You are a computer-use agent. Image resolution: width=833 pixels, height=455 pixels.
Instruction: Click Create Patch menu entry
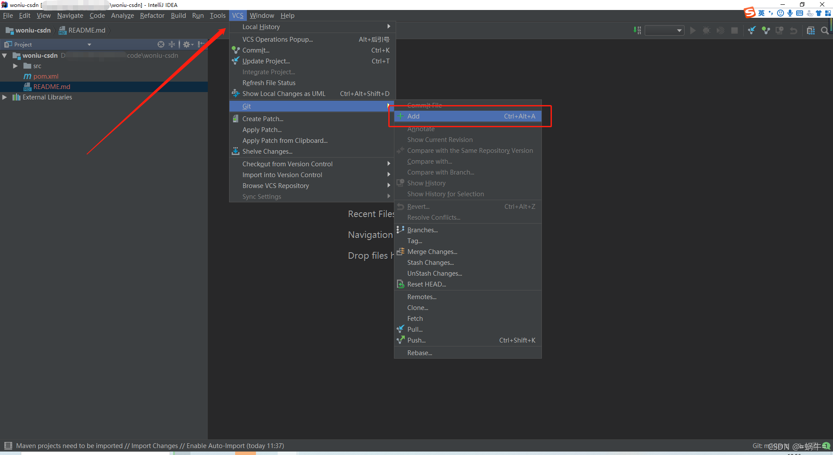tap(312, 119)
